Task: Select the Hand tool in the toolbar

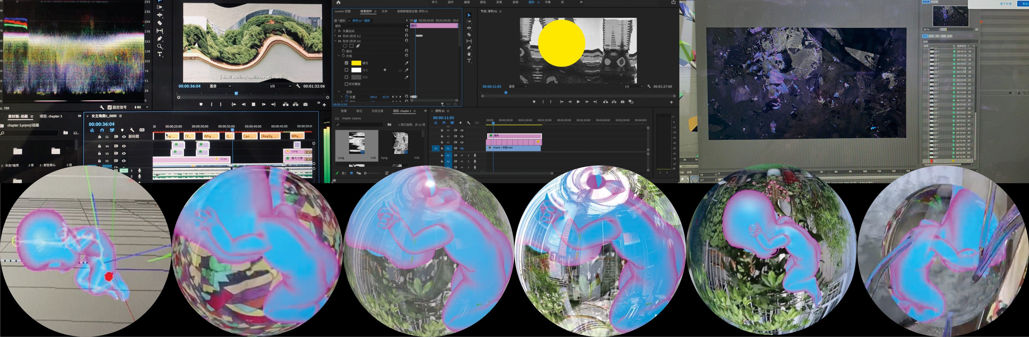Action: point(469,54)
